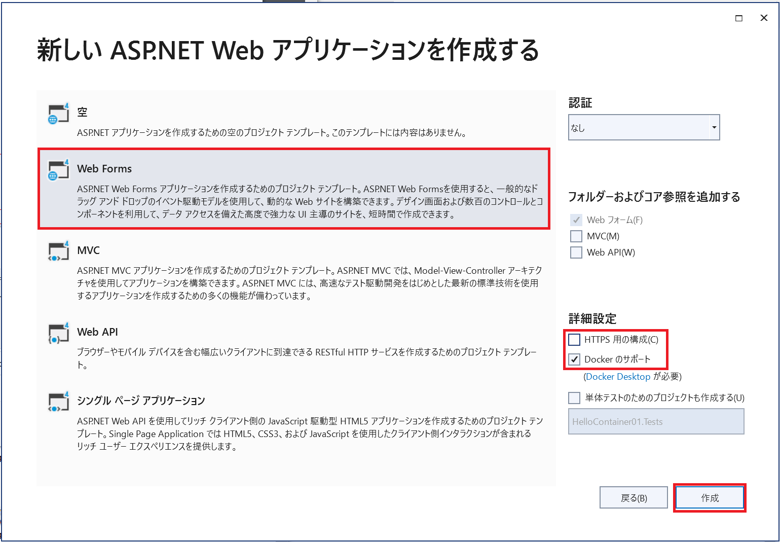Click the 空 (Empty) template icon

(58, 114)
